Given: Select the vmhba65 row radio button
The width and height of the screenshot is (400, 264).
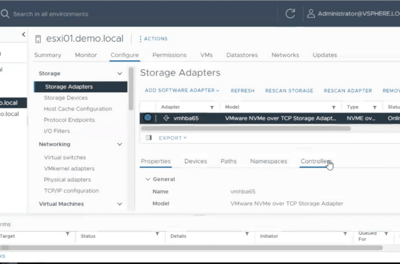Looking at the screenshot, I should (x=148, y=118).
